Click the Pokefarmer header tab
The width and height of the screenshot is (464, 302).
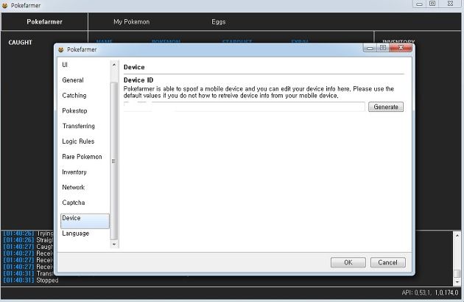pyautogui.click(x=44, y=21)
